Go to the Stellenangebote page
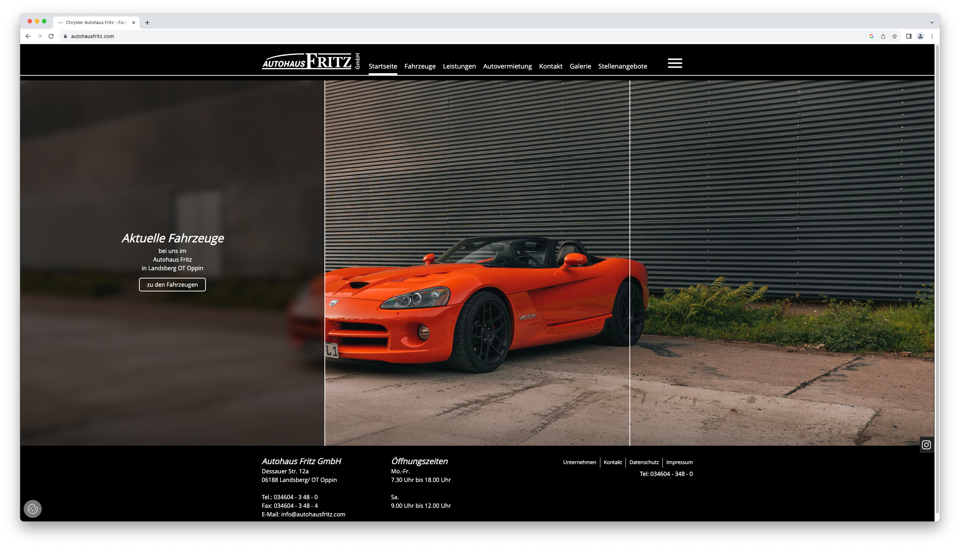Screen dimensions: 960x548 pyautogui.click(x=622, y=66)
